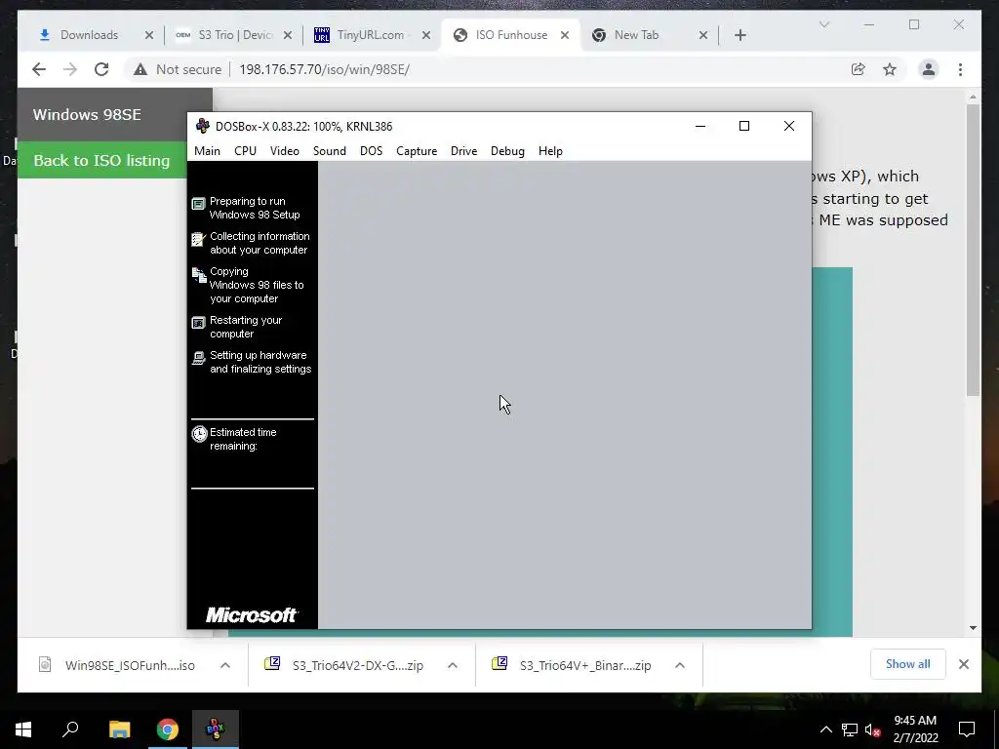
Task: Expand options for S3_Trio64V2-DX-G zip
Action: [453, 665]
